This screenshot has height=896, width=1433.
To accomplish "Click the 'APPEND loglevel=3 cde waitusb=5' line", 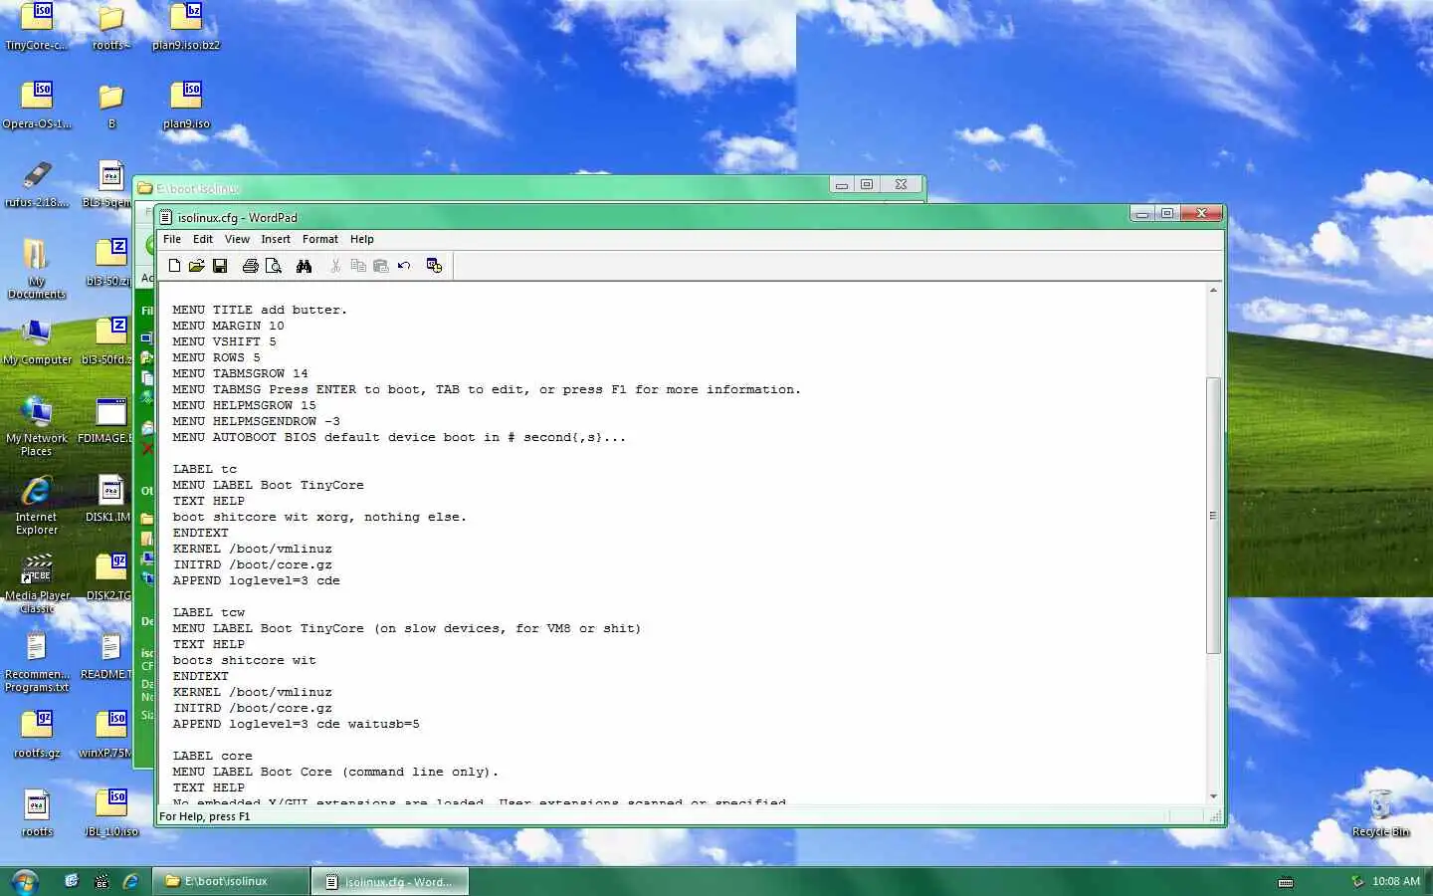I will click(x=297, y=724).
